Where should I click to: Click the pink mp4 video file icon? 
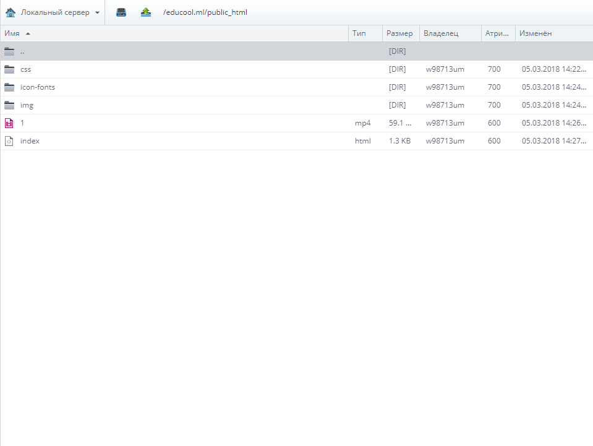(x=9, y=123)
